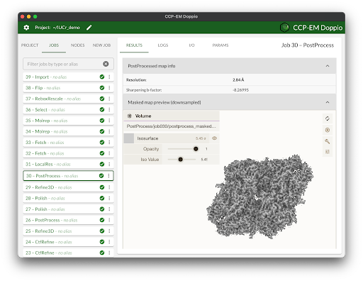The height and width of the screenshot is (281, 363).
Task: Open the LOGS tab
Action: [x=163, y=45]
